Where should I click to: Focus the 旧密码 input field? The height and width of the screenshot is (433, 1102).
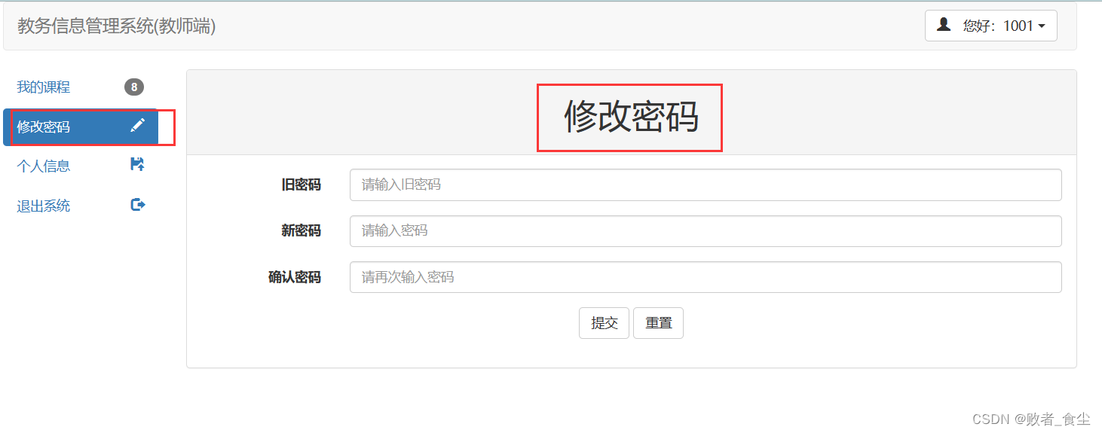point(706,184)
